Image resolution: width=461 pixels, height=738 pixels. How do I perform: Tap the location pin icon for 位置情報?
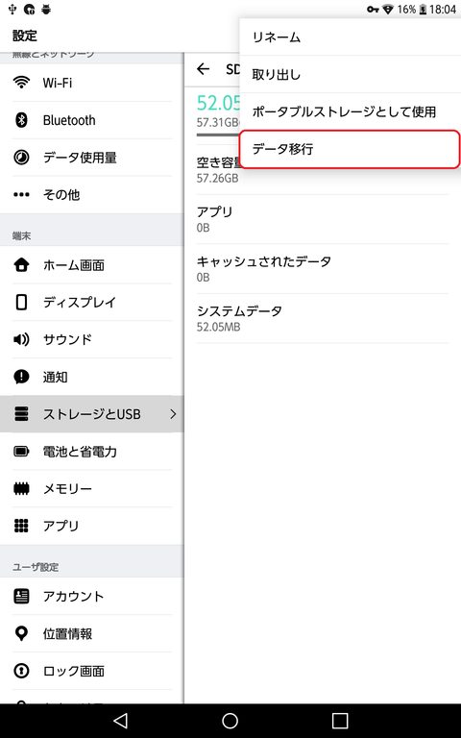21,633
